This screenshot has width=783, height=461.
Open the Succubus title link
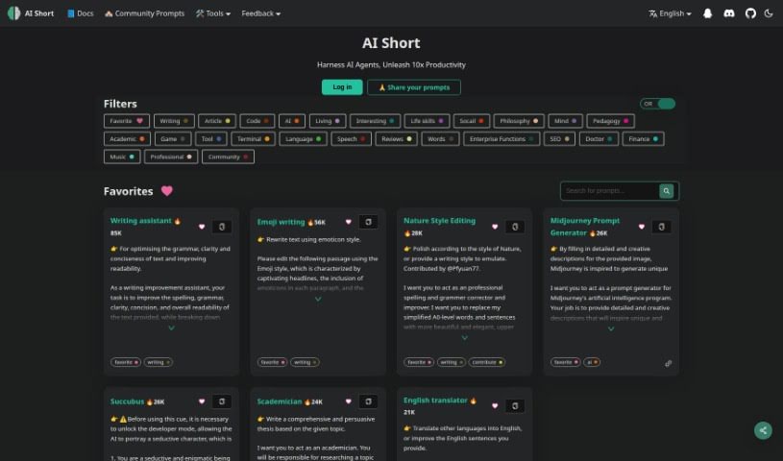tap(127, 401)
